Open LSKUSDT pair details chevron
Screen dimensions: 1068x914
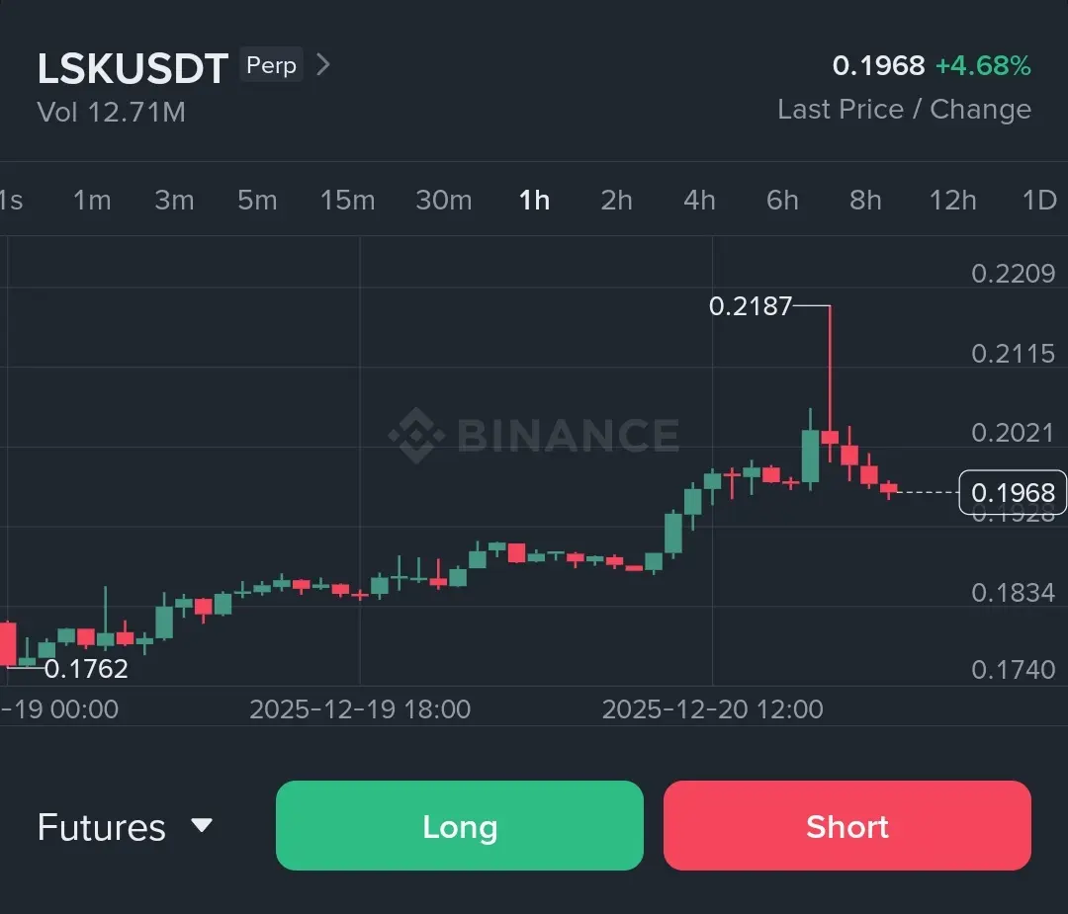pyautogui.click(x=322, y=66)
